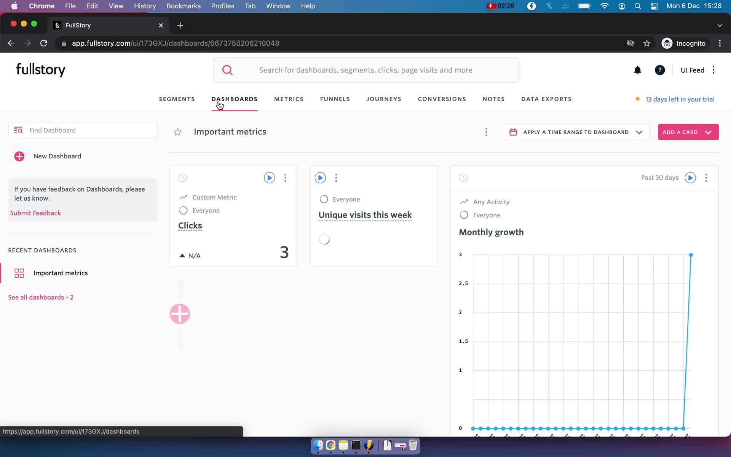The image size is (731, 457).
Task: Open Terminal from the Dock
Action: 356,445
